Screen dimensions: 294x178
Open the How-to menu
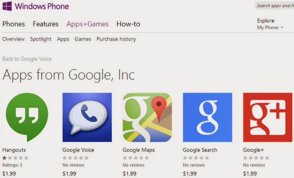[x=128, y=24]
